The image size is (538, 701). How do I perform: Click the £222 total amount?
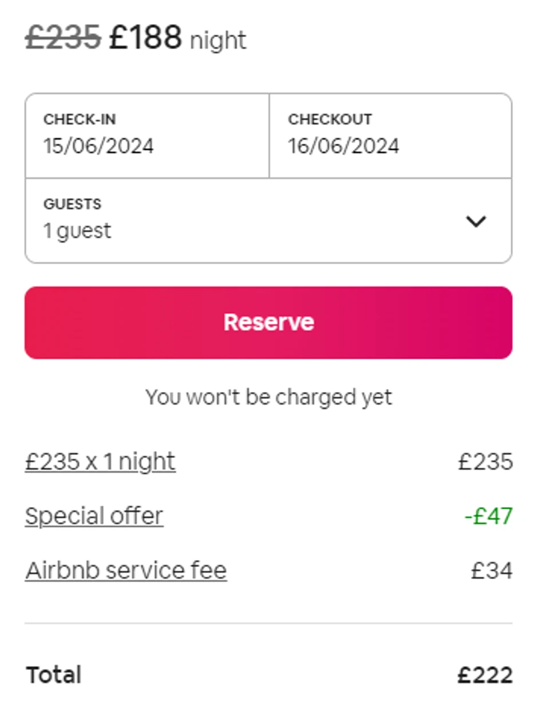pyautogui.click(x=485, y=675)
